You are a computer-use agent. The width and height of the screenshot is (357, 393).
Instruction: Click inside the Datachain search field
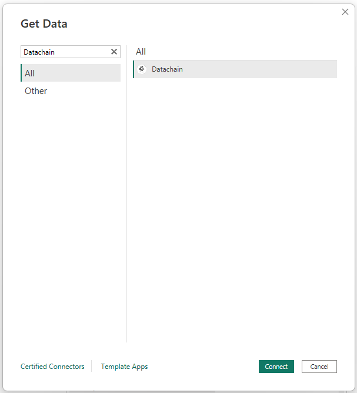(x=65, y=52)
